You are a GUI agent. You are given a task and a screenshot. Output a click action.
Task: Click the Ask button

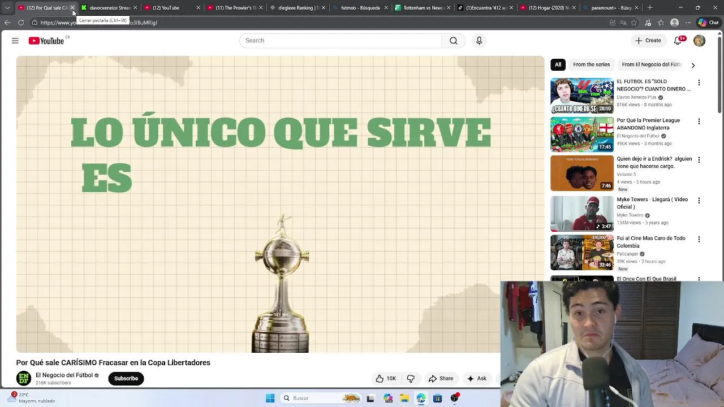(x=476, y=379)
